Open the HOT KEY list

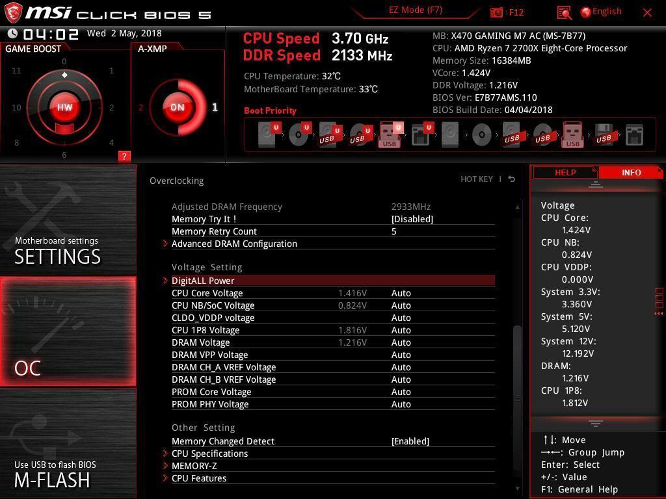click(x=477, y=179)
